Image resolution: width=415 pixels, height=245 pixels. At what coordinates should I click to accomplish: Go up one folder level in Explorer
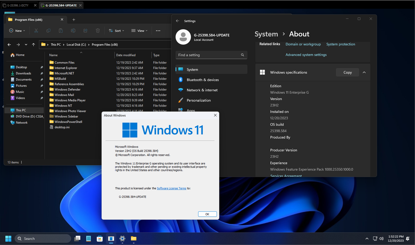tap(33, 44)
